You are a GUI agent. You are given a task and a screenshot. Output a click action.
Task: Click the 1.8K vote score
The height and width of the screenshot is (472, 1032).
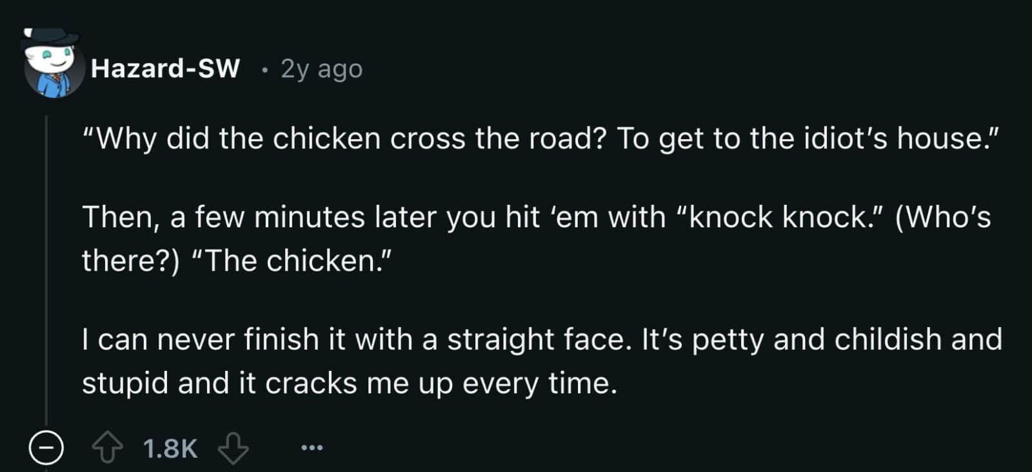tap(170, 449)
